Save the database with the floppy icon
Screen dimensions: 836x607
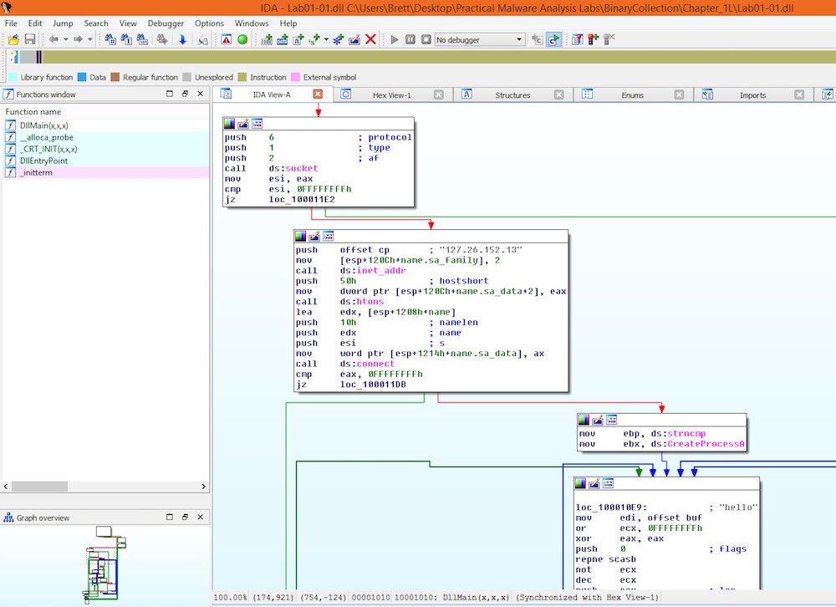coord(30,39)
